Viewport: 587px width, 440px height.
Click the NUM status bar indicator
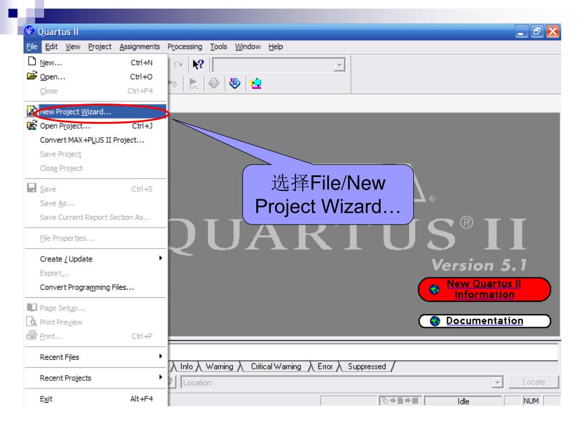click(x=531, y=401)
